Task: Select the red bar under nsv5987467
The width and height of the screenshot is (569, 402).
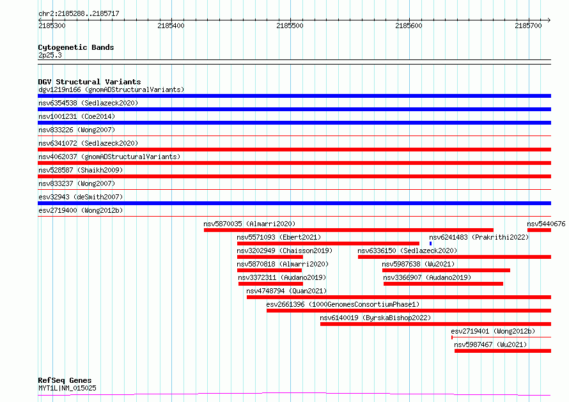Action: tap(503, 352)
